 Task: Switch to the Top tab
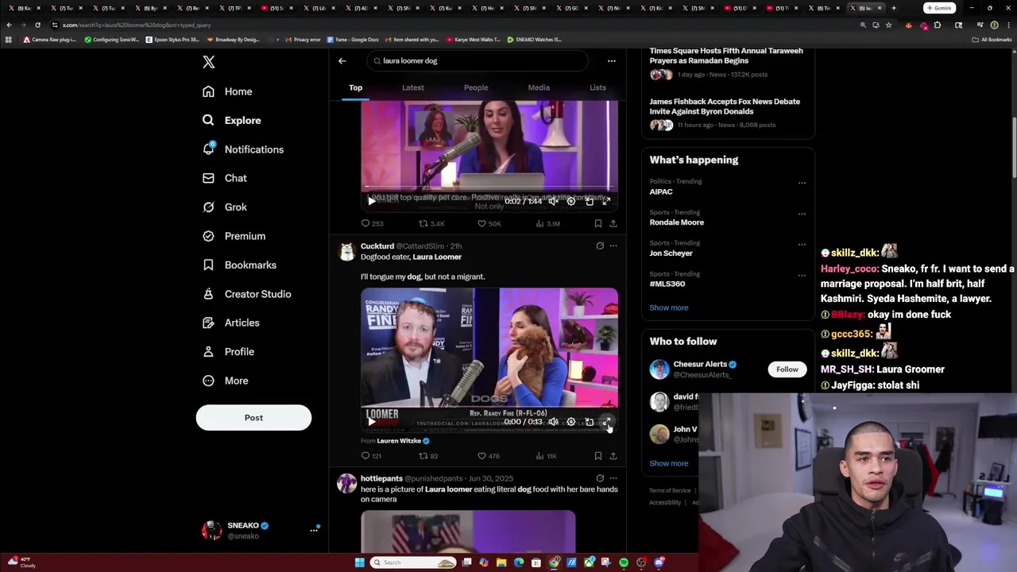point(355,87)
